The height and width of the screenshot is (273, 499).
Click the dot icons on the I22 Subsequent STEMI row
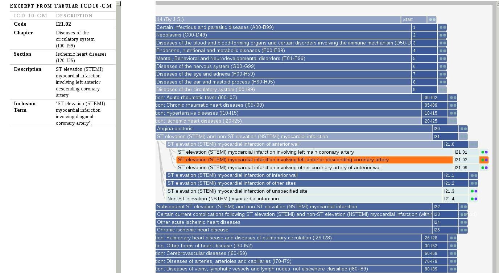pos(463,206)
